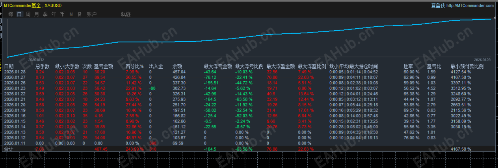Screen dimensions: 498x168
Task: Click the 日期 column header
Action: pyautogui.click(x=9, y=66)
